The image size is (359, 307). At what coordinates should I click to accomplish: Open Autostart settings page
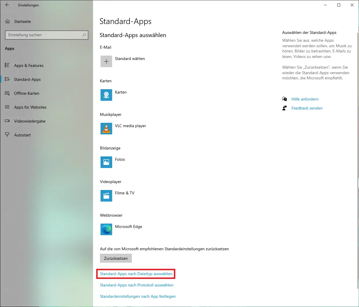point(22,135)
